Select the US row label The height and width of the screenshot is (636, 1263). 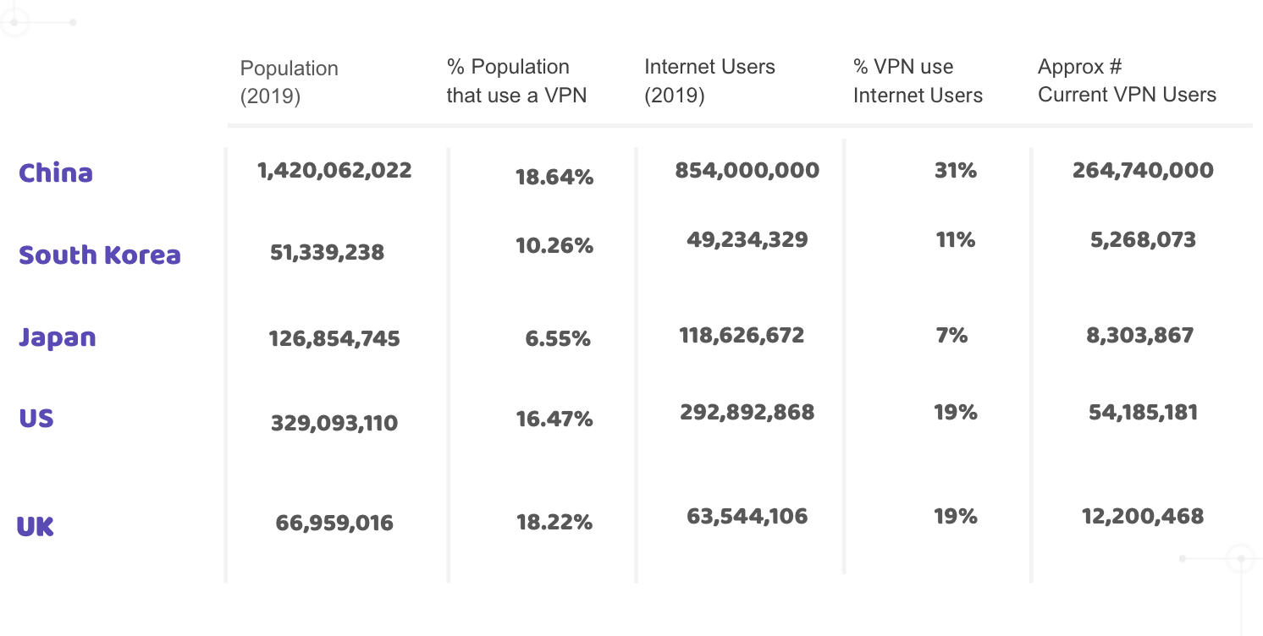[36, 418]
